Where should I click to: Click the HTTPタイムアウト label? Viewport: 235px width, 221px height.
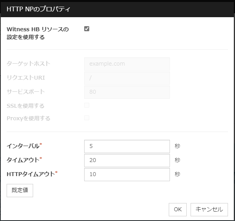click(x=31, y=174)
